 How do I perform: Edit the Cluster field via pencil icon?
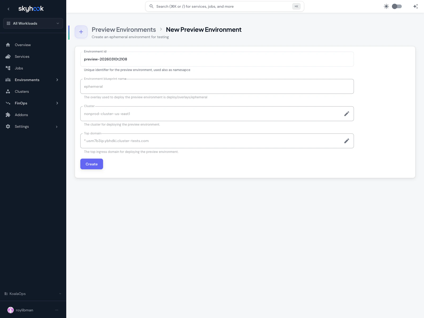[346, 113]
